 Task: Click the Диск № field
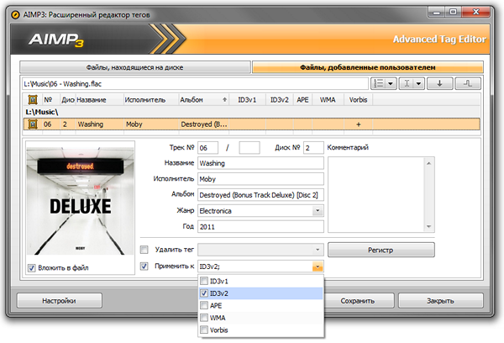click(x=313, y=148)
